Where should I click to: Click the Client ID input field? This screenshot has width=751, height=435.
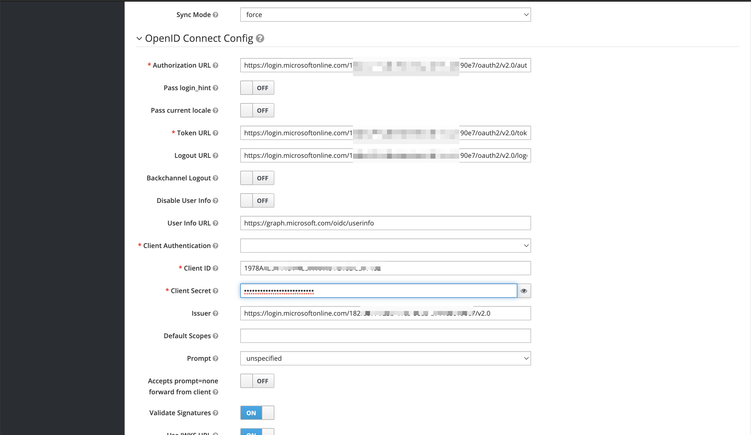[385, 268]
